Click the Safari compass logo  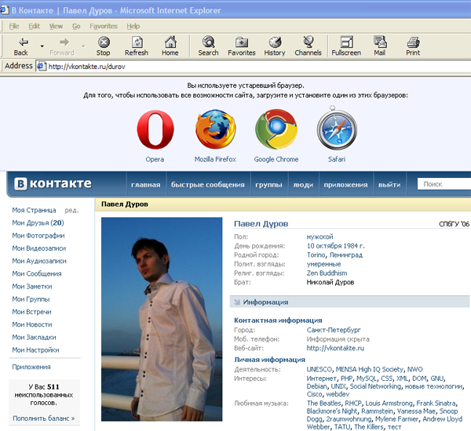[337, 128]
